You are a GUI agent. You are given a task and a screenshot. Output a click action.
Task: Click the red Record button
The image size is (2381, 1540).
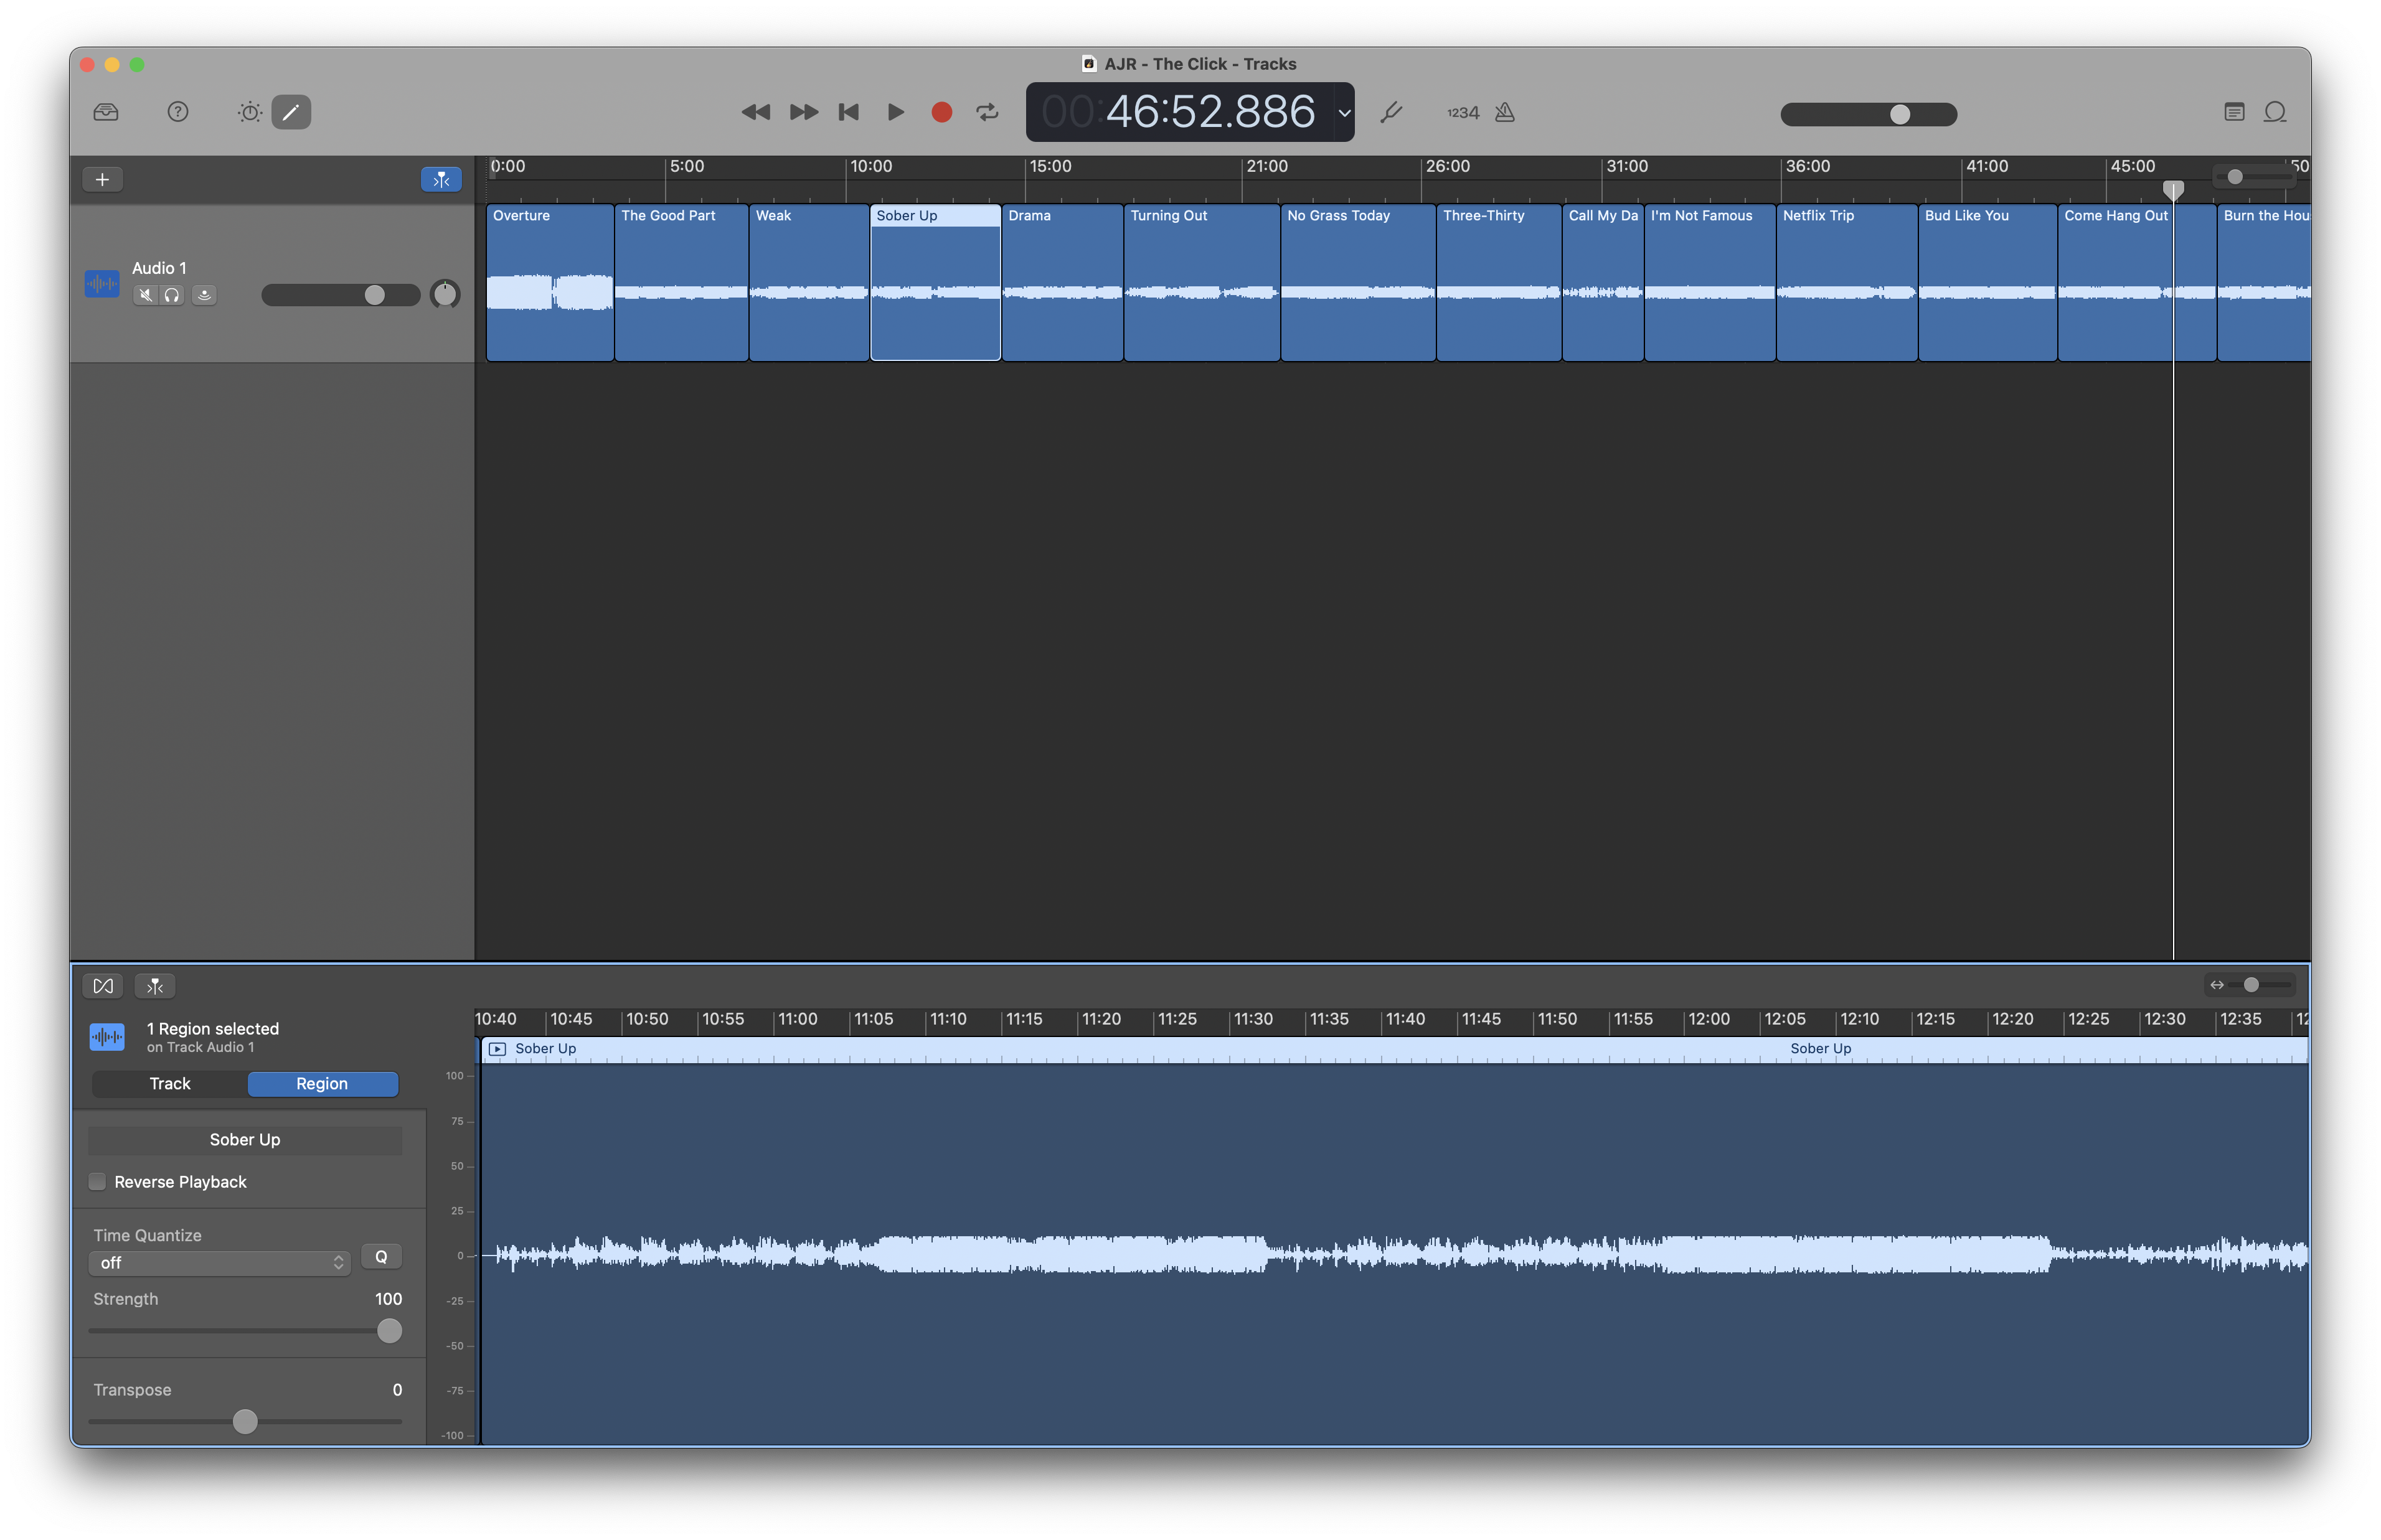click(941, 112)
